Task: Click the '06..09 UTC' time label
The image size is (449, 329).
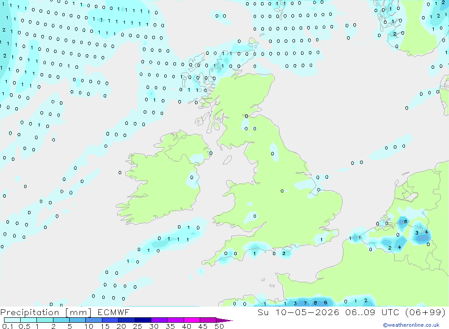Action: click(372, 312)
